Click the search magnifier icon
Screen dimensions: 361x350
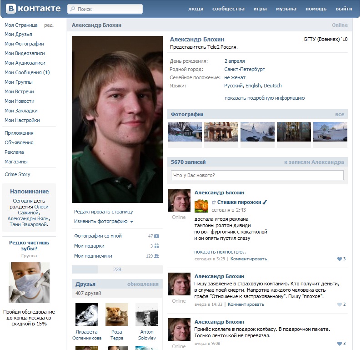(73, 9)
